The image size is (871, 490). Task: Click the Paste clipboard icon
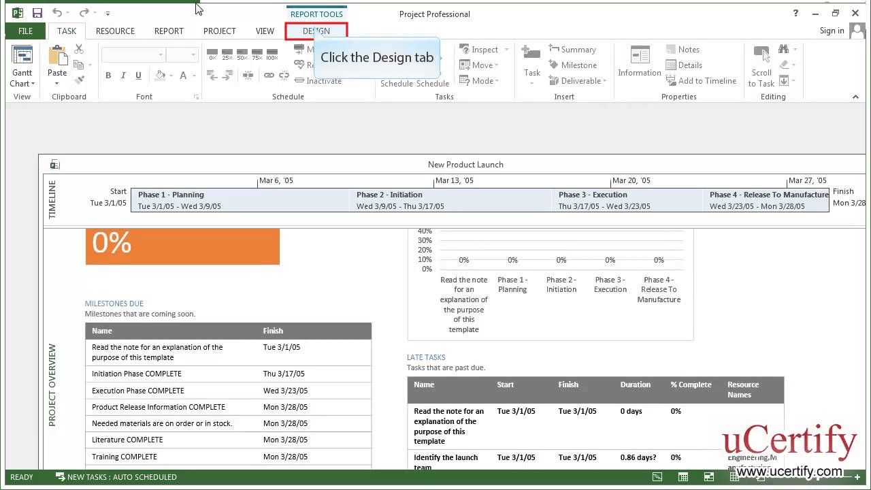point(57,55)
